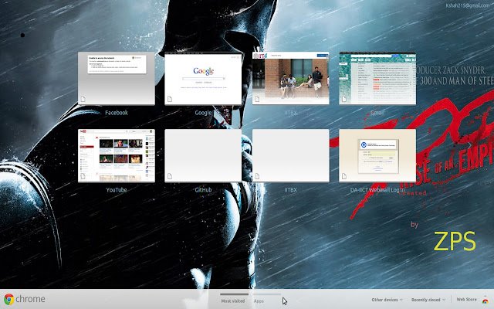Open the GitHub blank thumbnail tile
This screenshot has width=494, height=309.
coord(203,155)
